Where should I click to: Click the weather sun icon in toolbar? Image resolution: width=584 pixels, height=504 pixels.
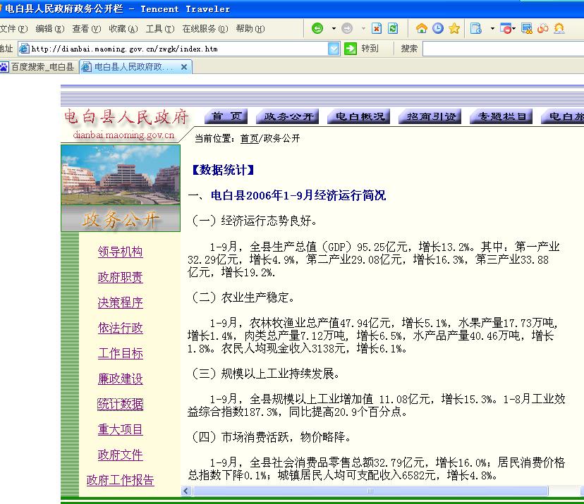[x=559, y=29]
